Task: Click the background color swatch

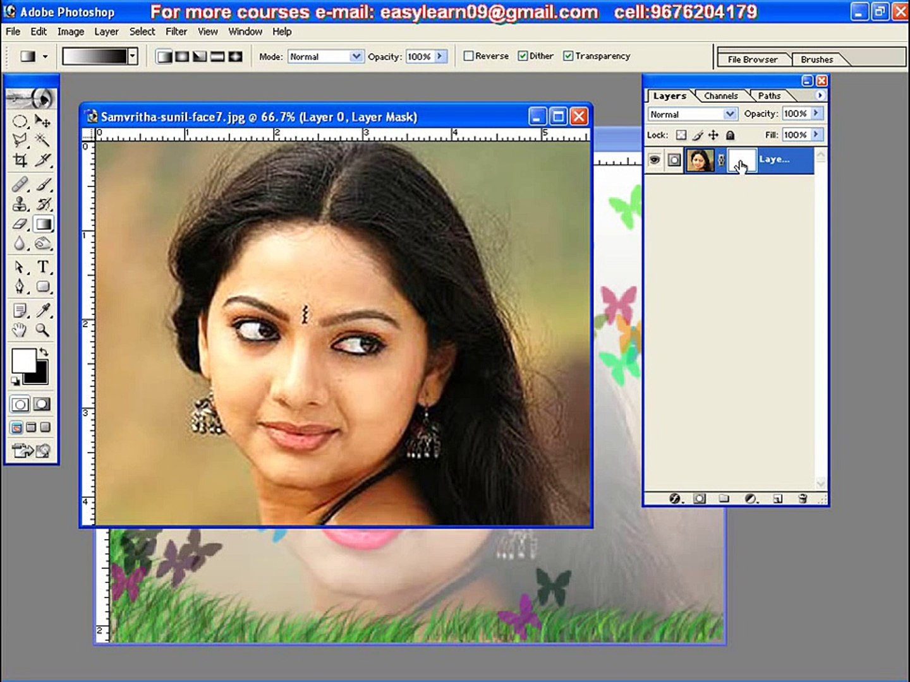Action: click(39, 376)
